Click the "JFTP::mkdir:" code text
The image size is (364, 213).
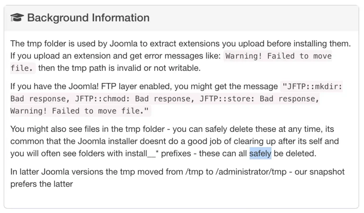312,87
